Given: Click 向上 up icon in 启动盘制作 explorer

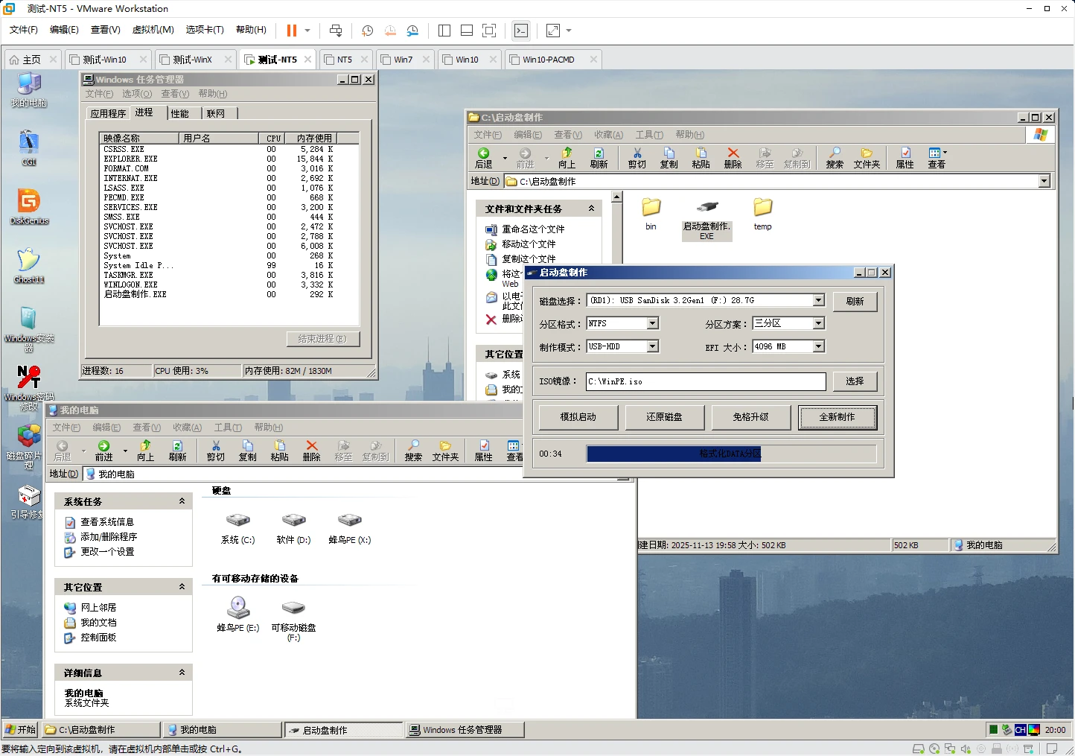Looking at the screenshot, I should (567, 158).
